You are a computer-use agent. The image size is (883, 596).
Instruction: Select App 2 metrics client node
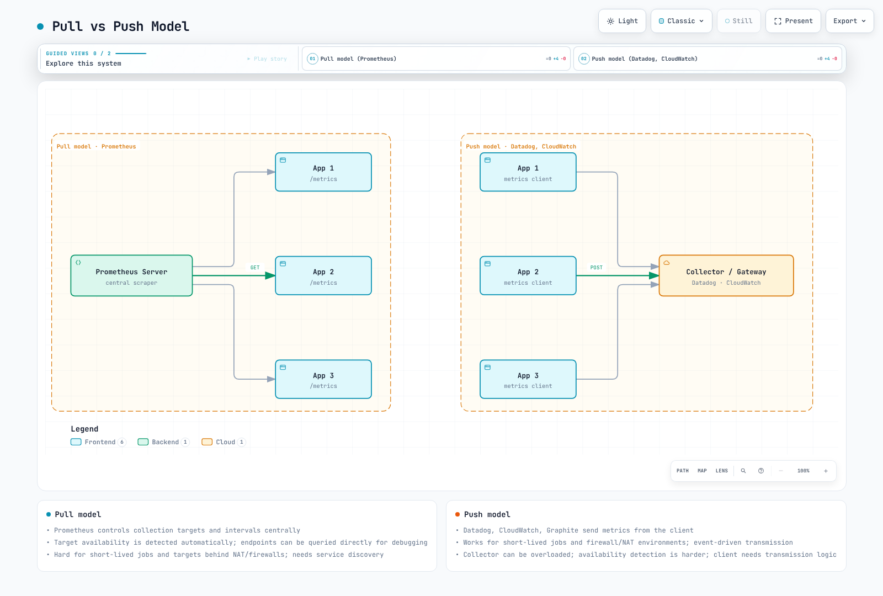528,275
